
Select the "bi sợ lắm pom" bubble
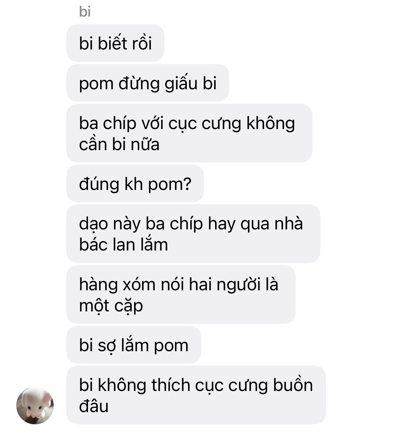pos(133,345)
